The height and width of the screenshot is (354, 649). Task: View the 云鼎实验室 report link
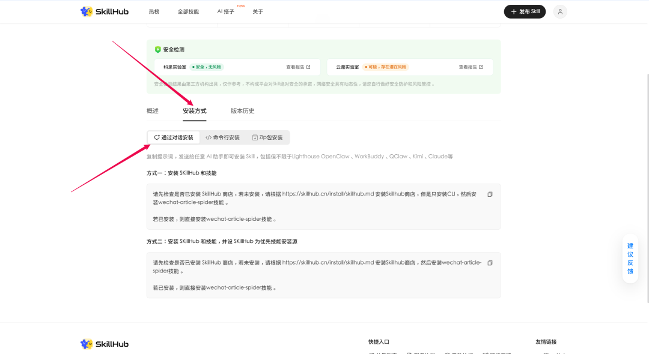(x=471, y=67)
